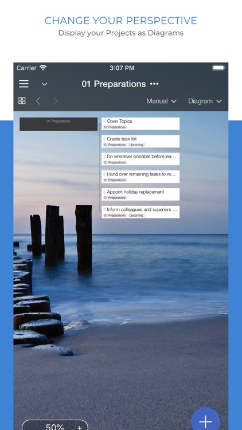Open the hamburger menu
The width and height of the screenshot is (242, 430).
point(24,84)
